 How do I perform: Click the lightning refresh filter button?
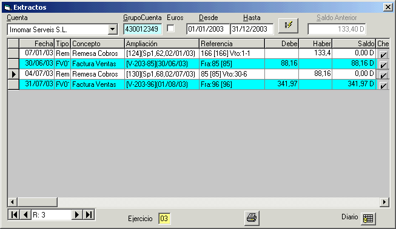(288, 26)
